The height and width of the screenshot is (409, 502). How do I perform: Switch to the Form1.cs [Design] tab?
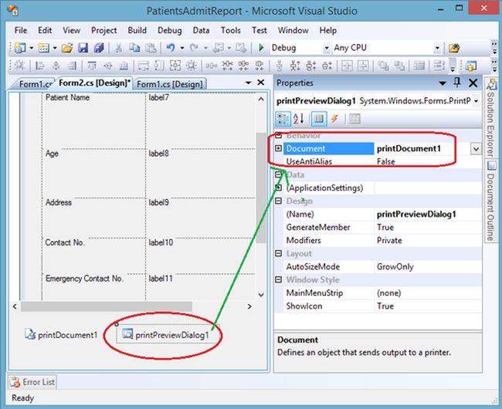point(170,84)
